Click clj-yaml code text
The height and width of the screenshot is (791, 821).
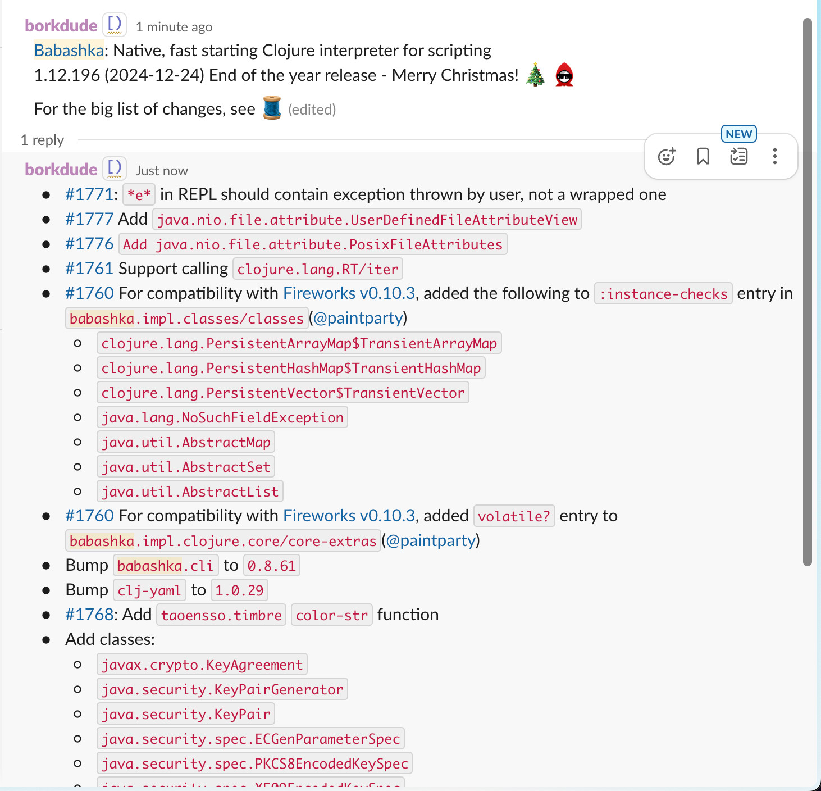149,590
